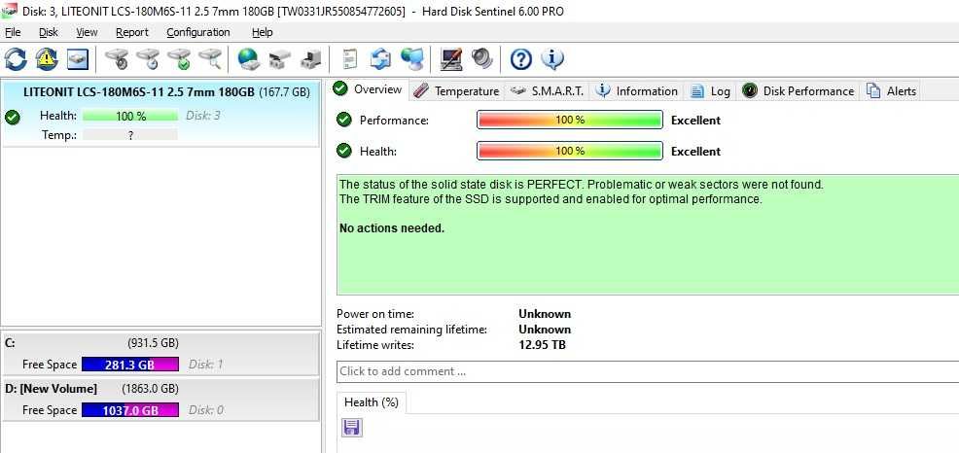Click the text report document toolbar icon
The height and width of the screenshot is (453, 959).
point(350,58)
